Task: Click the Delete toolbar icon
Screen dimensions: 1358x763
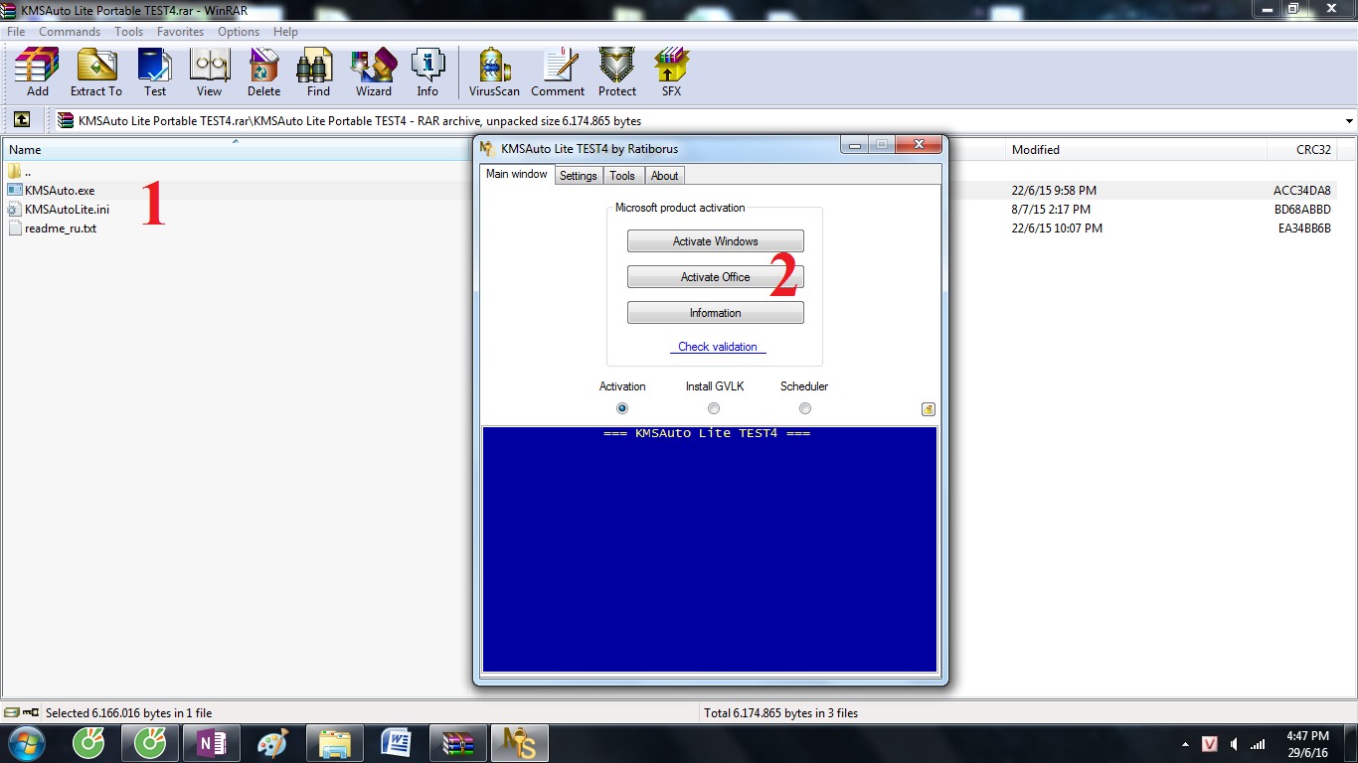Action: 263,73
